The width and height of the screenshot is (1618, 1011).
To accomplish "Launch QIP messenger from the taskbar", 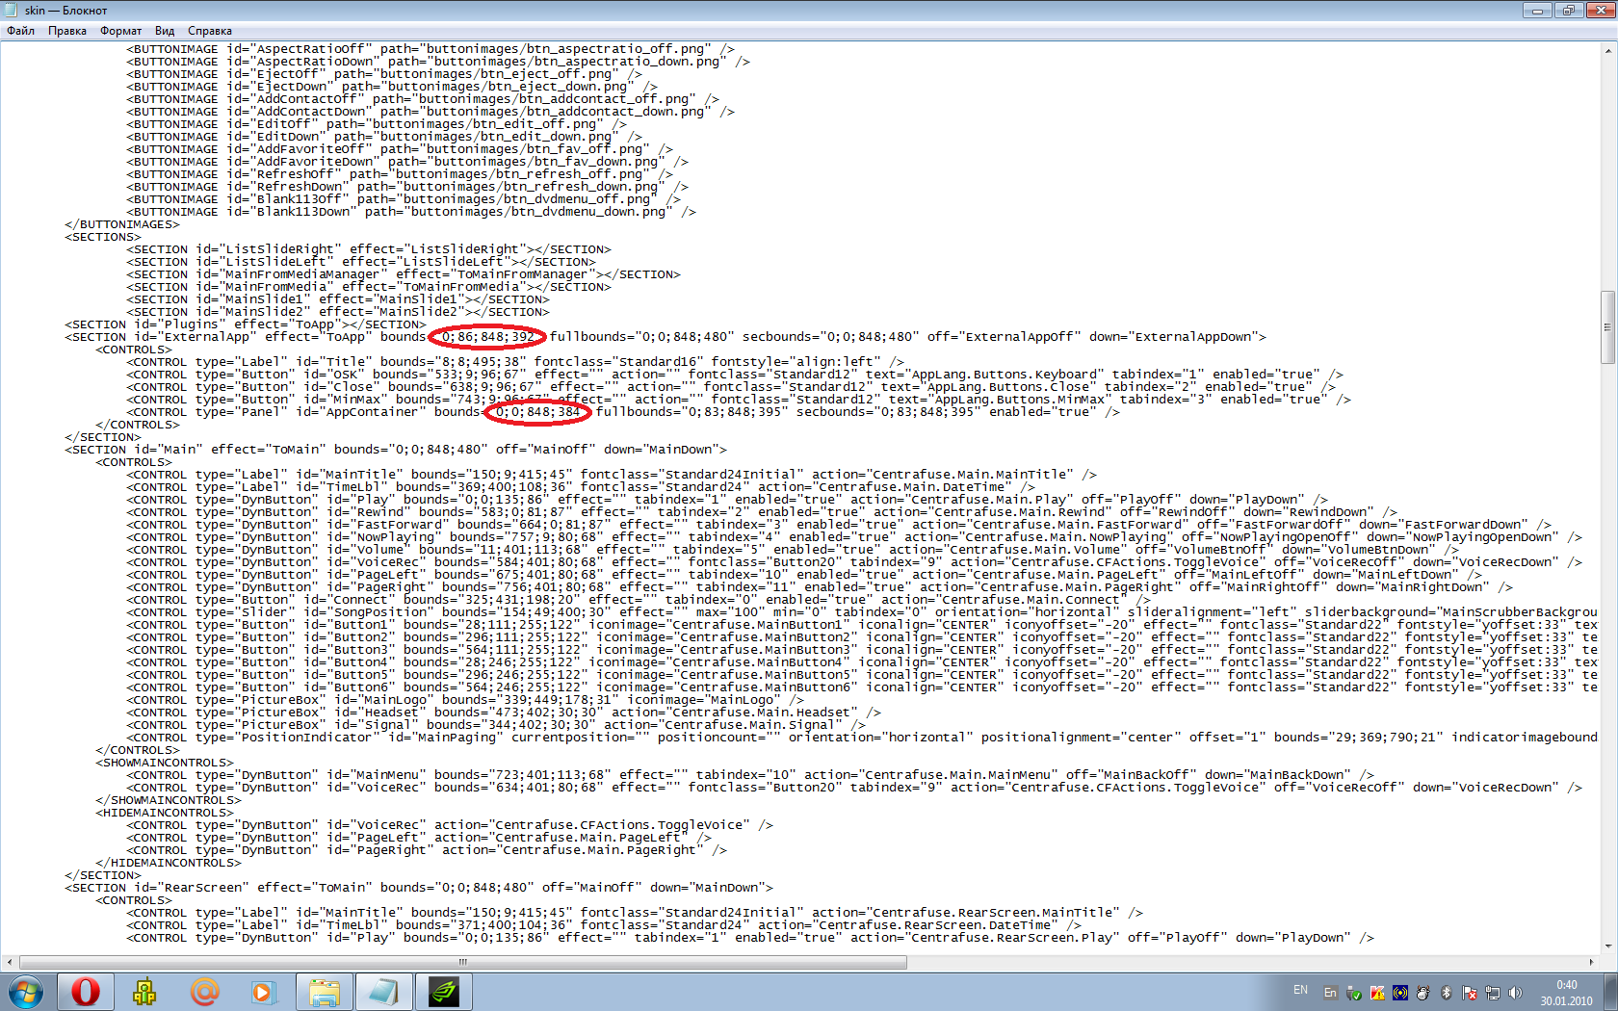I will (x=144, y=991).
